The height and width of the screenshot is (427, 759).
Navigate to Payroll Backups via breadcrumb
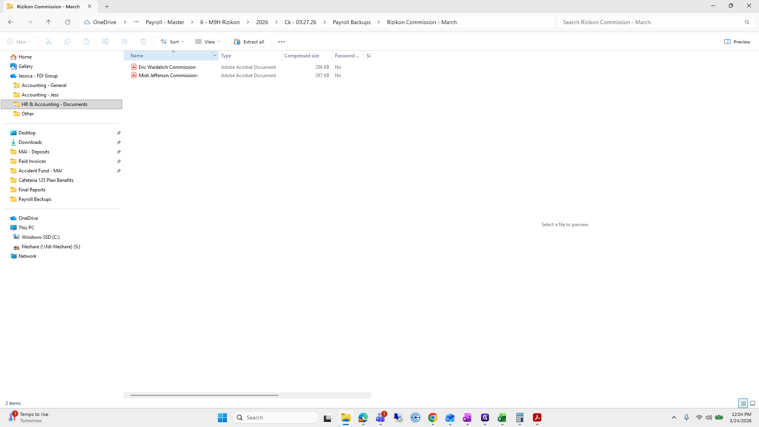tap(351, 22)
